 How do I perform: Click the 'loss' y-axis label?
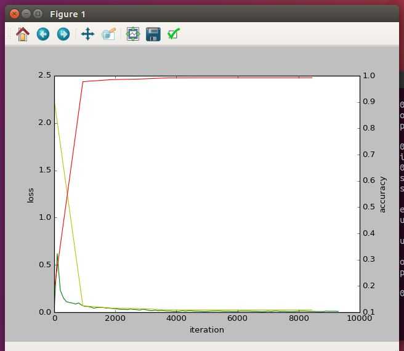(x=30, y=195)
